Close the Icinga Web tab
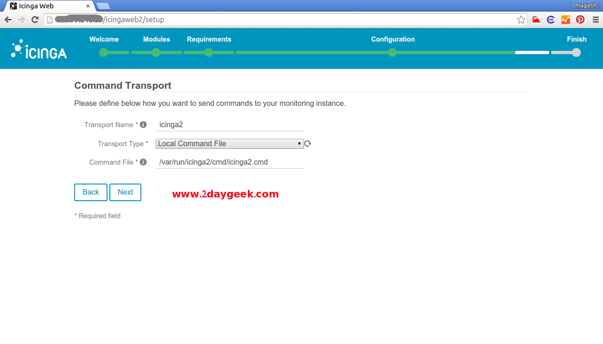This screenshot has width=603, height=344. [88, 6]
